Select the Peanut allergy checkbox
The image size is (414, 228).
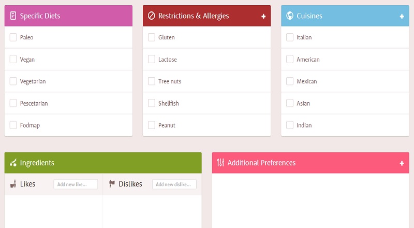[152, 125]
